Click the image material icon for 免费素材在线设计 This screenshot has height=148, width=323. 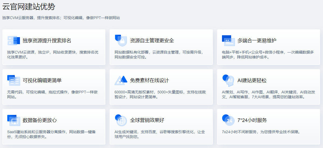[121, 80]
